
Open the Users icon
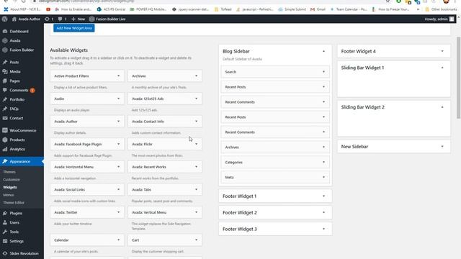[5, 222]
